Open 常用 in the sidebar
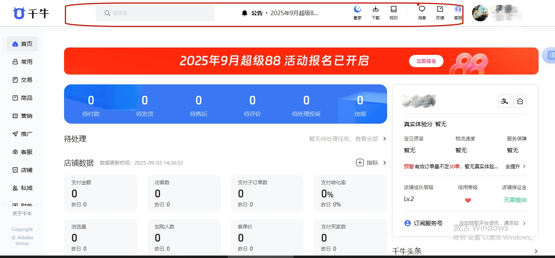555x258 pixels. 22,62
